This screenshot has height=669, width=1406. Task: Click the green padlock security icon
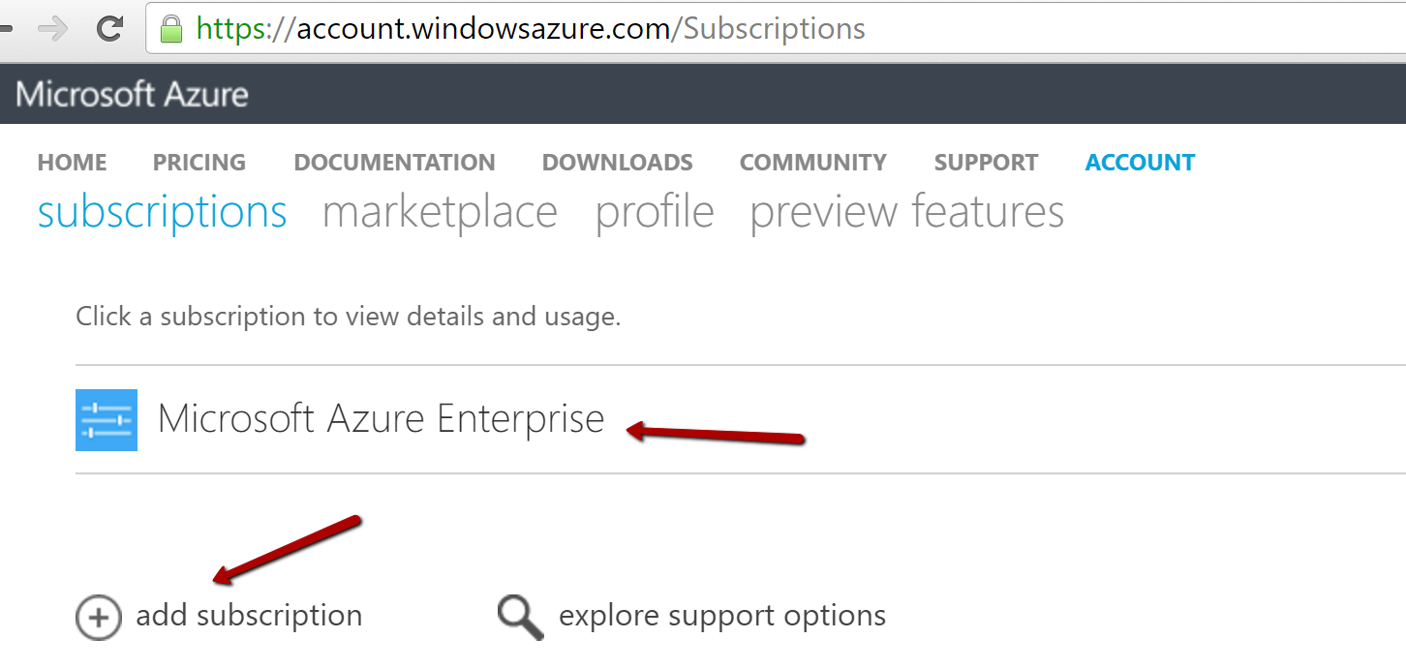171,29
